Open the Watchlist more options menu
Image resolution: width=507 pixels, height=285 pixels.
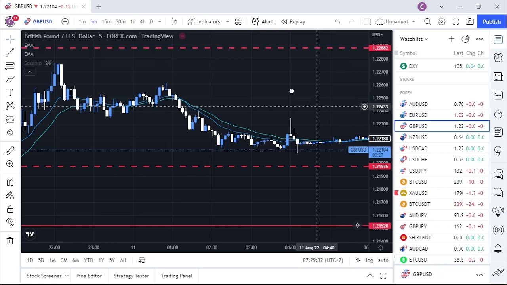480,39
